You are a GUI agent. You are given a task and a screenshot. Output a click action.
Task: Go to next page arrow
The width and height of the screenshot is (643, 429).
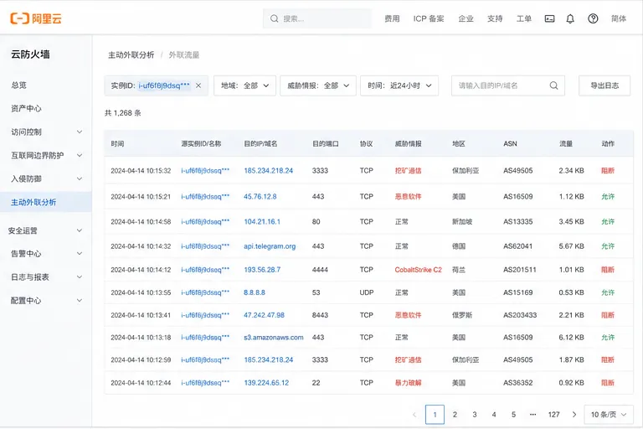574,415
